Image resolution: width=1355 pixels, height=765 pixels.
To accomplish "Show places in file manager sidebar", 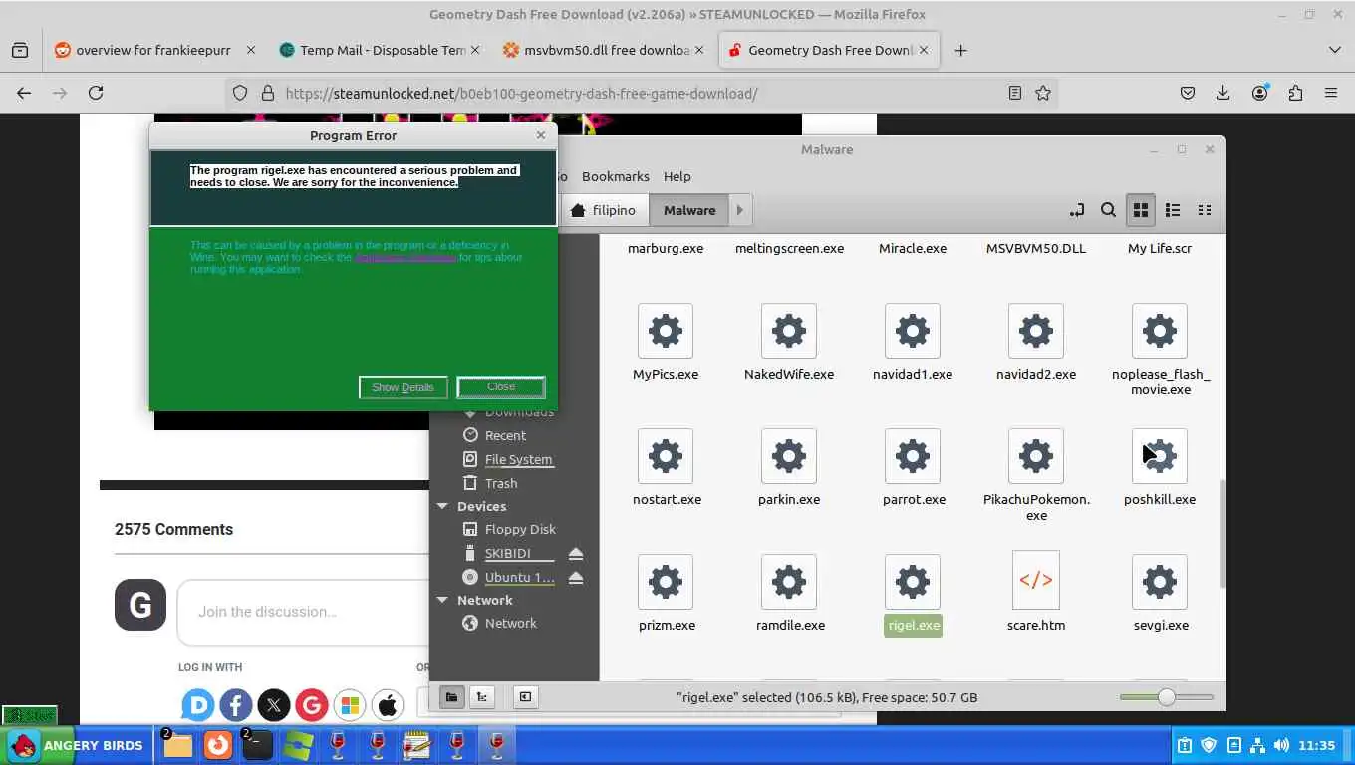I will coord(451,697).
